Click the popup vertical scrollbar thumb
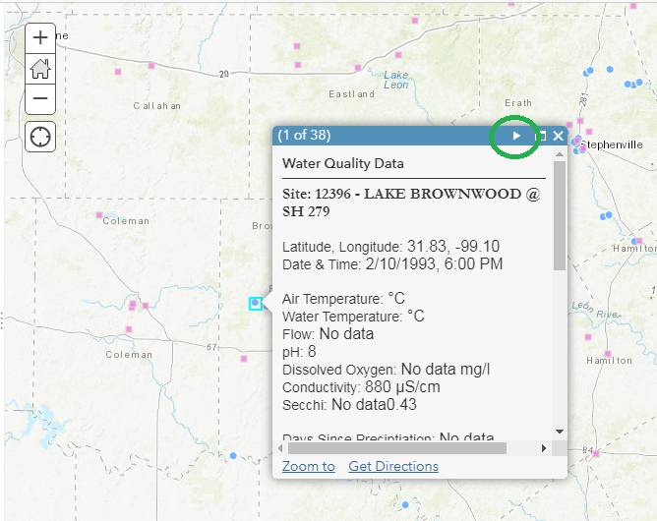 tap(560, 215)
